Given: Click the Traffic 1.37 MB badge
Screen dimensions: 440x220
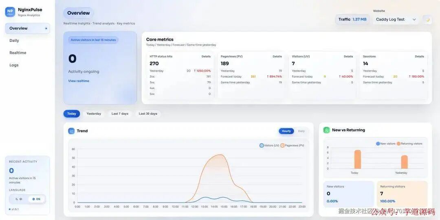Looking at the screenshot, I should [x=352, y=20].
